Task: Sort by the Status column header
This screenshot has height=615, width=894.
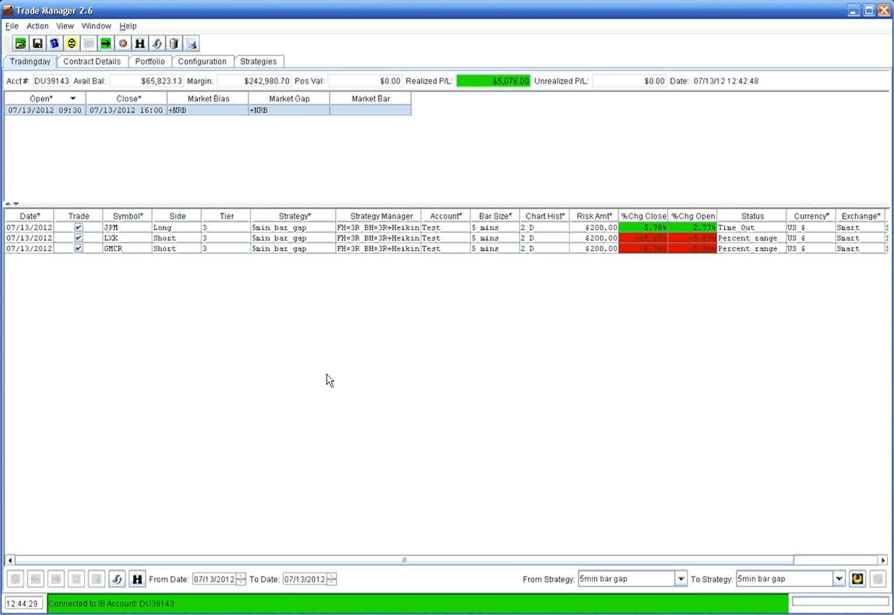Action: coord(752,216)
